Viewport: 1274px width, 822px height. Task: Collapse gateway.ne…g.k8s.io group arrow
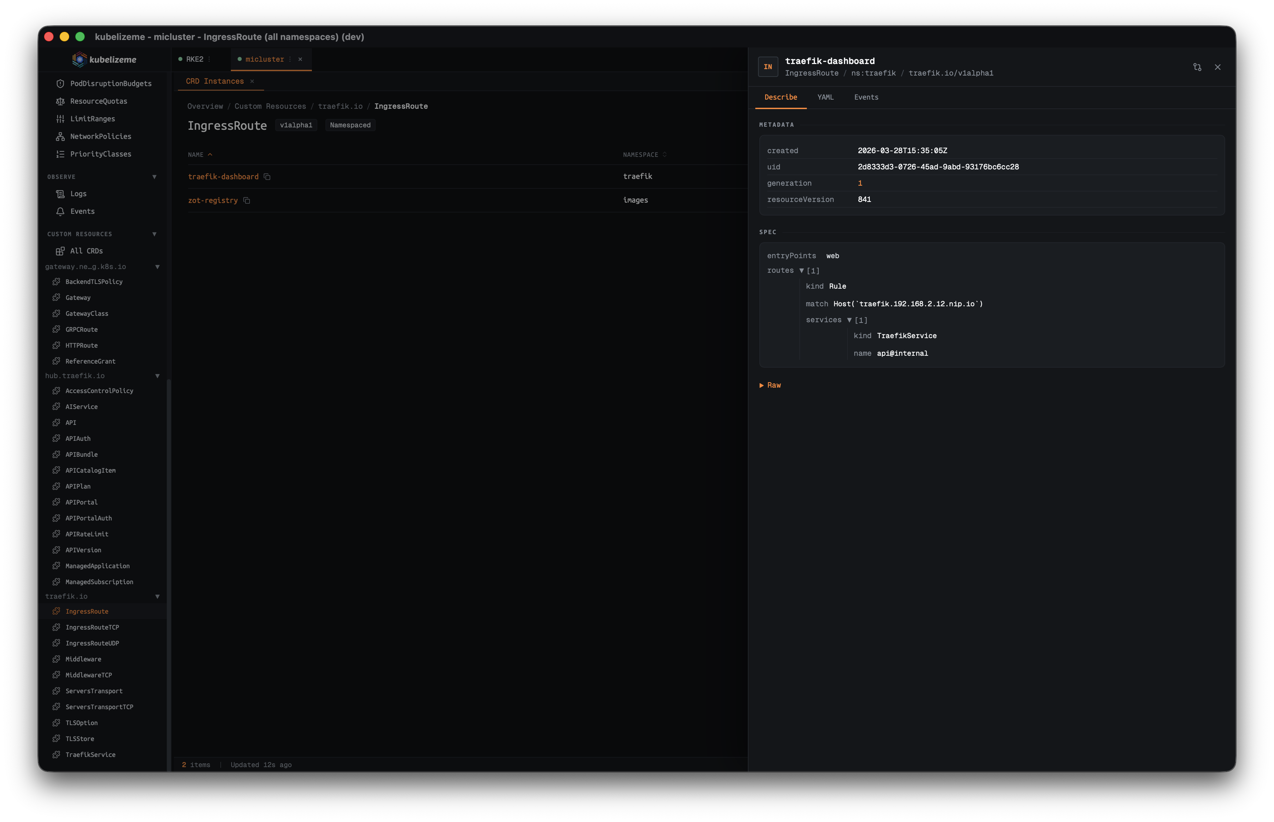pos(158,267)
